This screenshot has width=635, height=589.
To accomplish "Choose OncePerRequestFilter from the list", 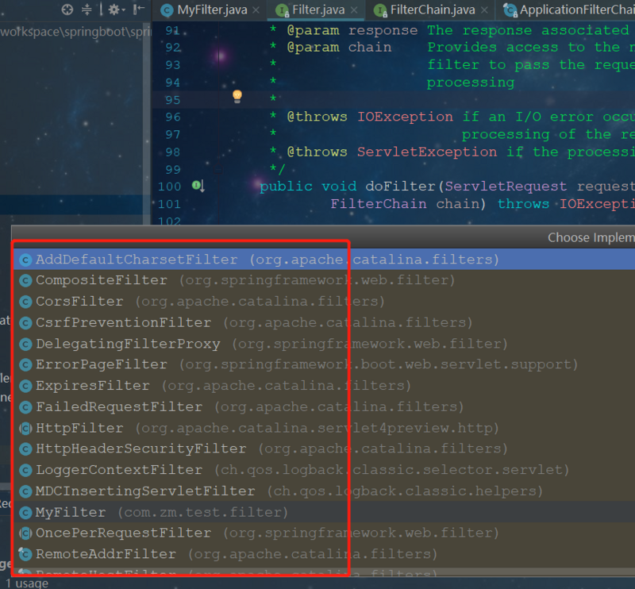I will click(324, 533).
